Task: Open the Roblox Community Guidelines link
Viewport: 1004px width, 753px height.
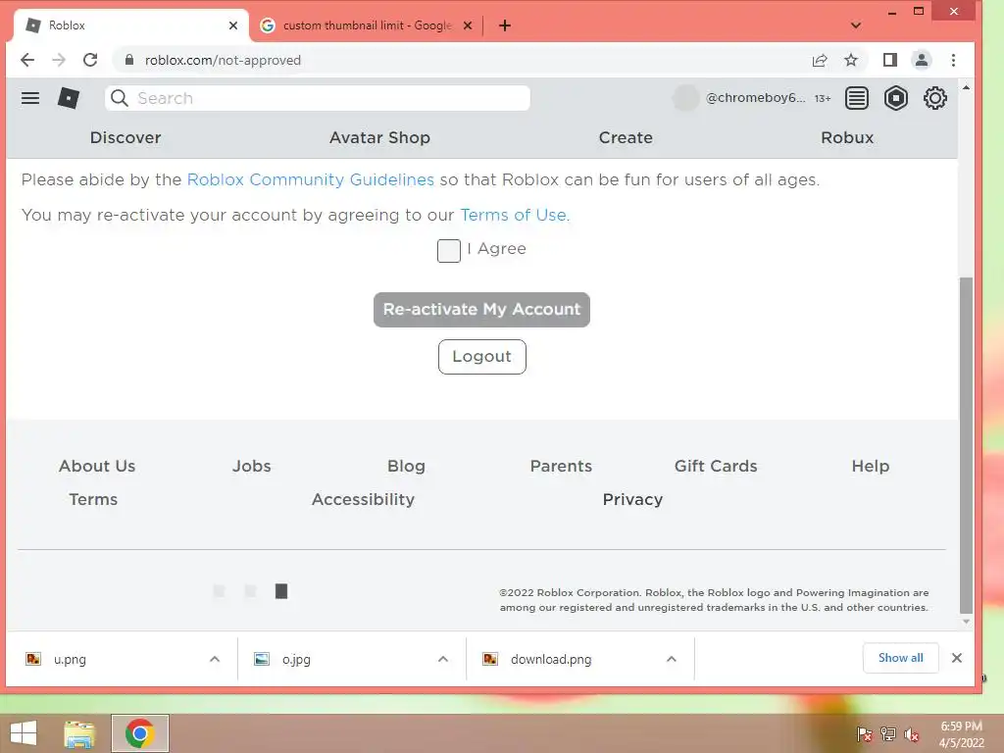Action: [311, 180]
